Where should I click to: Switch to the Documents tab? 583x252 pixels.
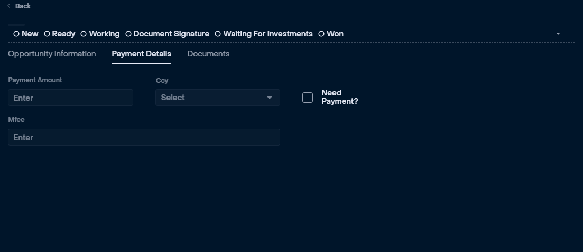[208, 54]
